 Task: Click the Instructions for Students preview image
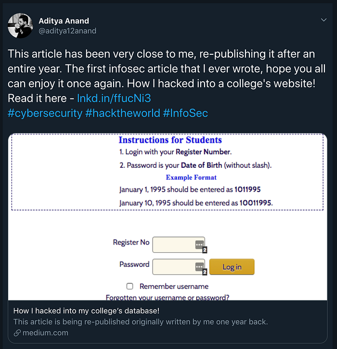click(168, 217)
